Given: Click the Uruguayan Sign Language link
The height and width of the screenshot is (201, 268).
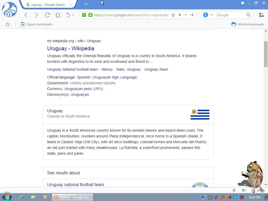Looking at the screenshot, I should (x=115, y=77).
